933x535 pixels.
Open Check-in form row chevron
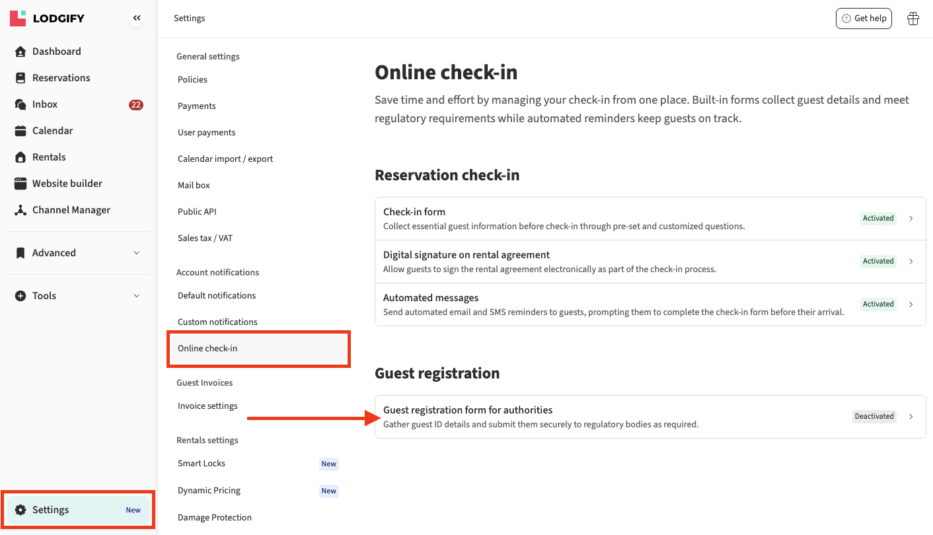point(911,219)
